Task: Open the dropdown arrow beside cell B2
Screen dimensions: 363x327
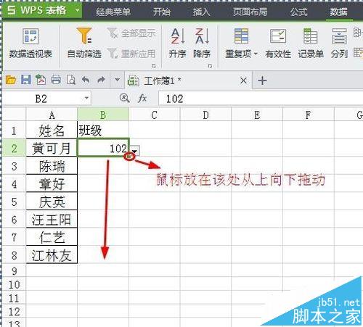Action: (x=135, y=151)
